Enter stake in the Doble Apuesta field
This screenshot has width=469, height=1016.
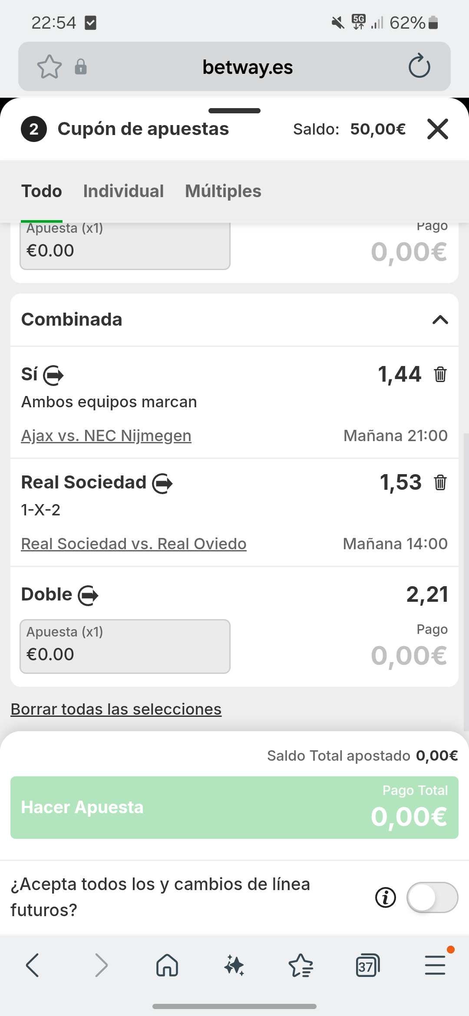125,647
